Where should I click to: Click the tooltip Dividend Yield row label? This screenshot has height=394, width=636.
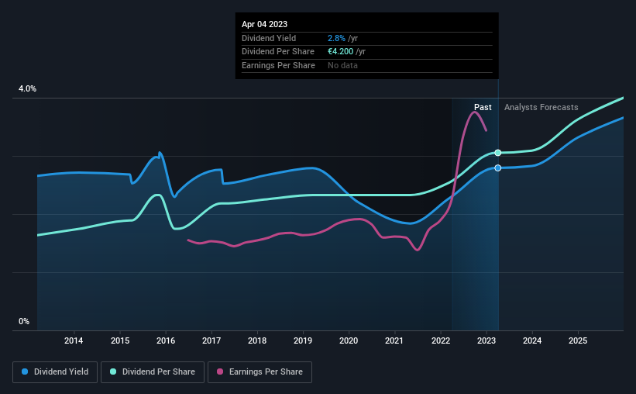tap(269, 38)
